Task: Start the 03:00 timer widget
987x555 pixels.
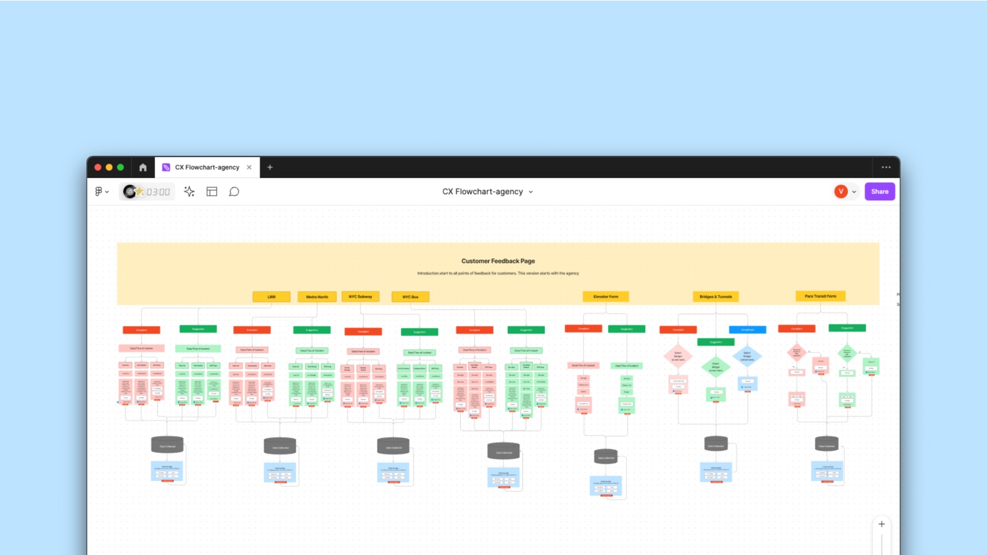Action: (147, 192)
